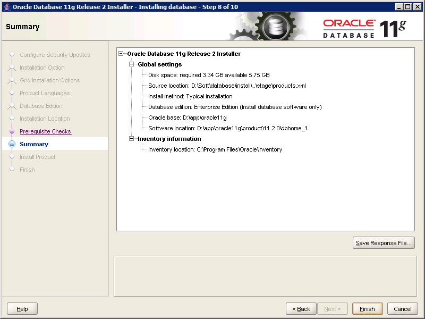Screen dimensions: 425x319
Task: Collapse the Global settings tree node
Action: pyautogui.click(x=131, y=64)
